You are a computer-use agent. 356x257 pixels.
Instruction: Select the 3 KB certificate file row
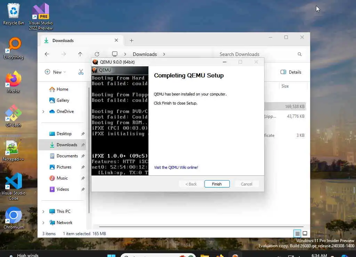click(285, 135)
